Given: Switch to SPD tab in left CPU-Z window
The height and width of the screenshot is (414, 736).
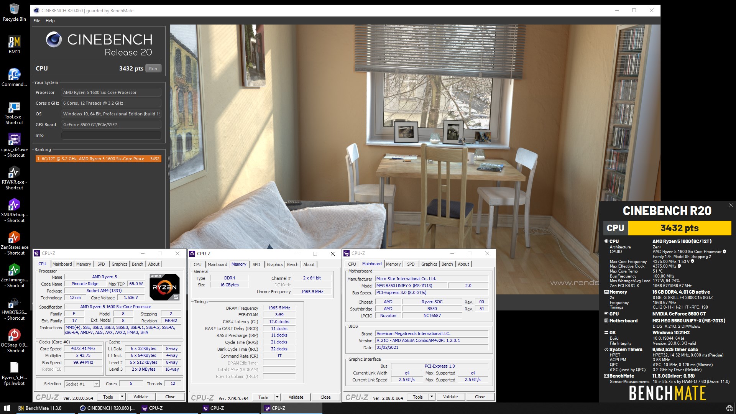Looking at the screenshot, I should coord(101,264).
